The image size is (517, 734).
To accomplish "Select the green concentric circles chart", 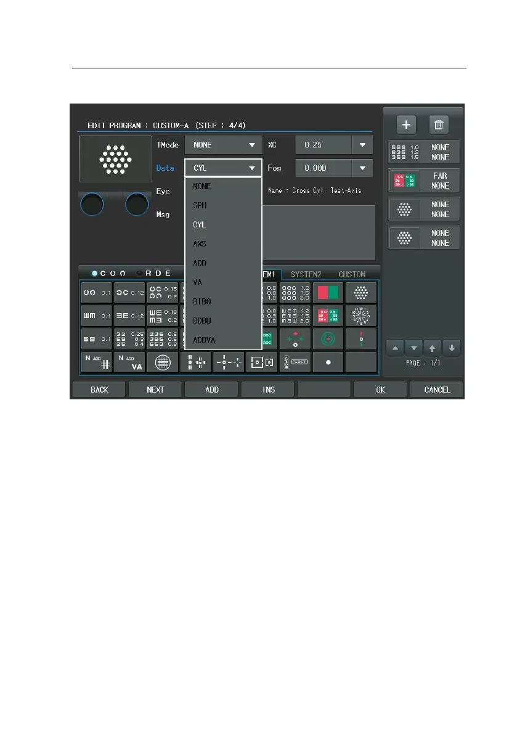I will tap(328, 339).
